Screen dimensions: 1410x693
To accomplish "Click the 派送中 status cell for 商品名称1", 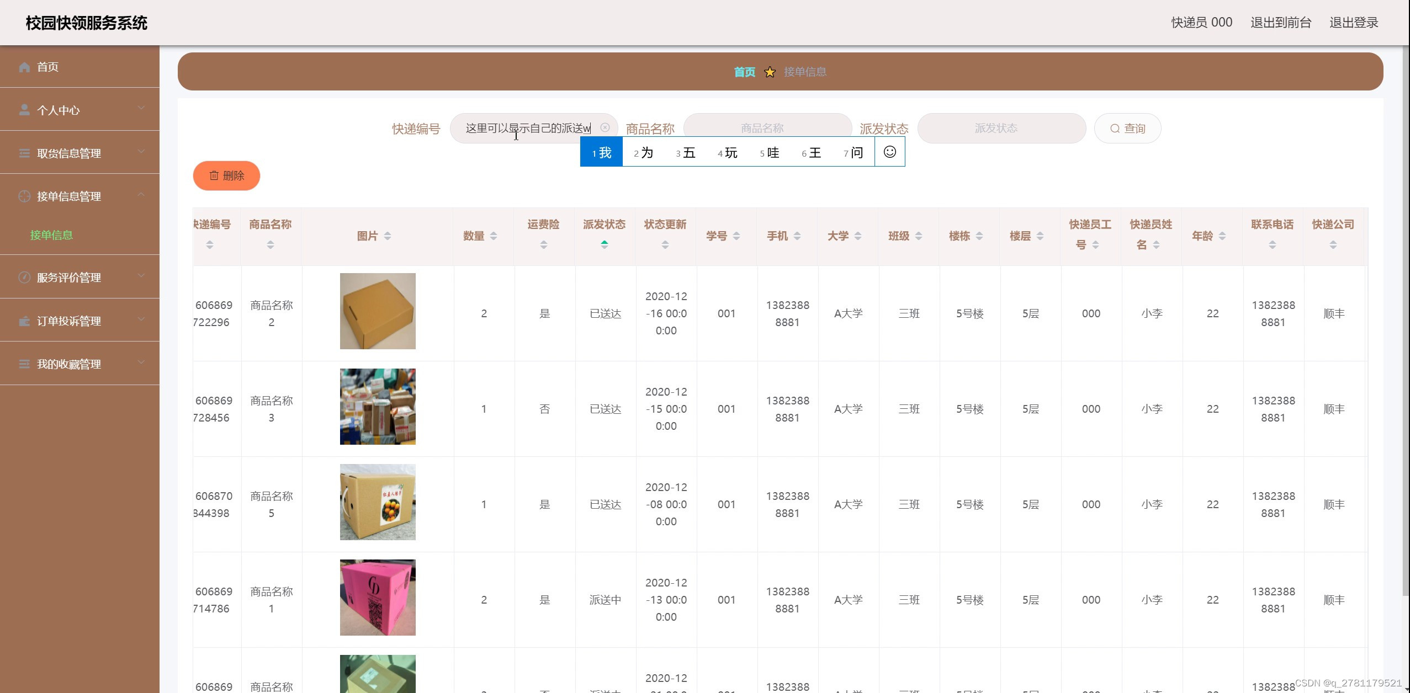I will [x=605, y=600].
